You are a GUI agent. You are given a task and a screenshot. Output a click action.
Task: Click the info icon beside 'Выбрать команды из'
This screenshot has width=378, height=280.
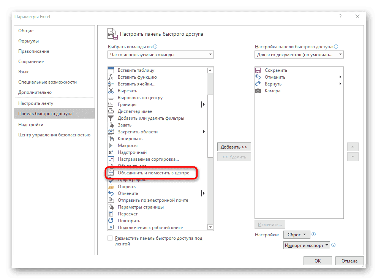pyautogui.click(x=155, y=47)
